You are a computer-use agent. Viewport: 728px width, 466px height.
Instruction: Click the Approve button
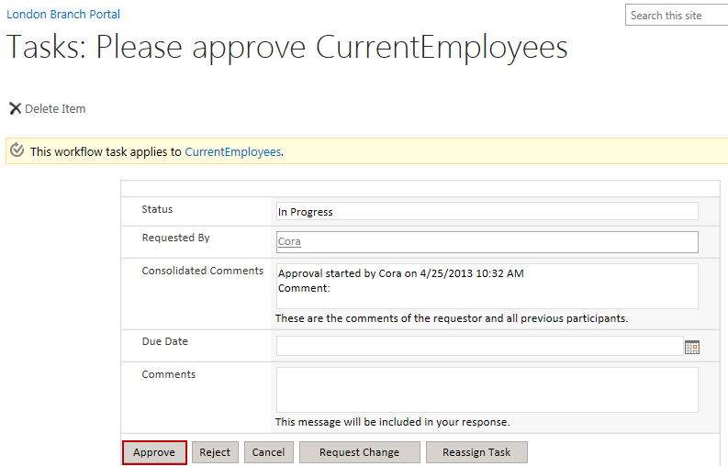(154, 452)
